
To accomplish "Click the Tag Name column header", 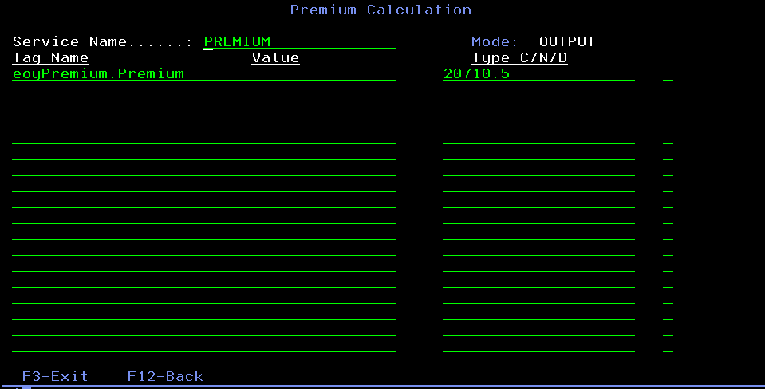I will 51,58.
